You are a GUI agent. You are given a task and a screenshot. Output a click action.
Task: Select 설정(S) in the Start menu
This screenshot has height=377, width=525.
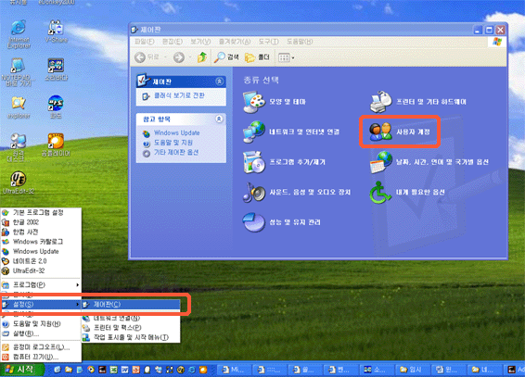(41, 305)
